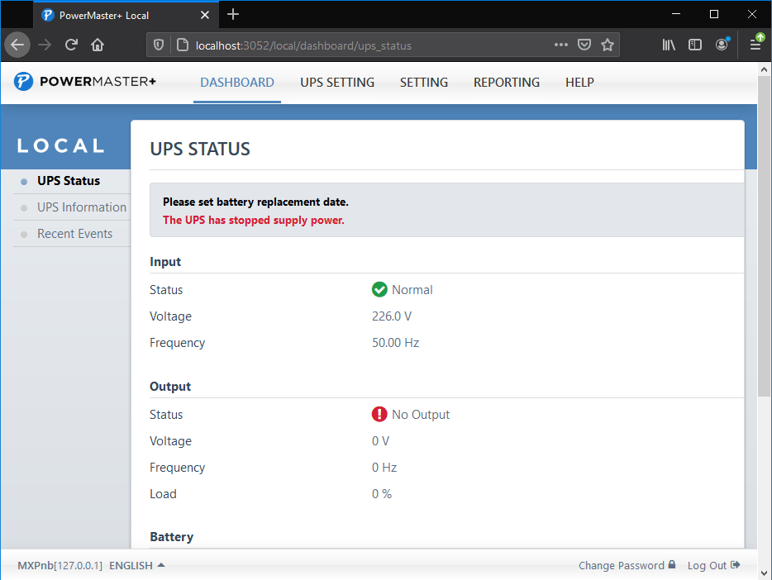This screenshot has height=580, width=772.
Task: Reload the page with the refresh icon
Action: coord(72,45)
